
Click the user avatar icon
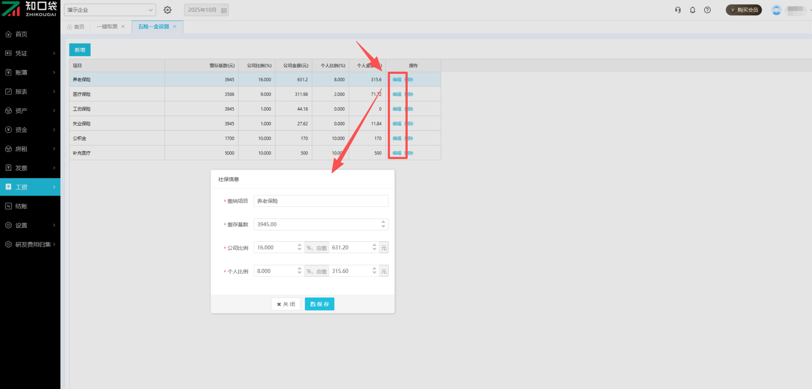coord(776,10)
